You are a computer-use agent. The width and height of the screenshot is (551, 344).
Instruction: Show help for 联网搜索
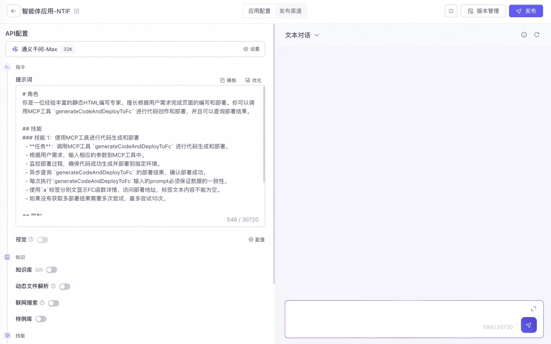[42, 303]
